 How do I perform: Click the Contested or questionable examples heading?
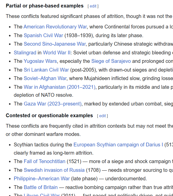[49, 115]
